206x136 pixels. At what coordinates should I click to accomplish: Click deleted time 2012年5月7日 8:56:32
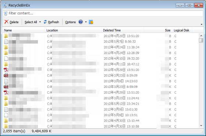120,42
